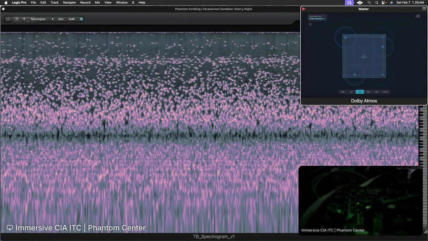Open the Edit menu

click(43, 2)
